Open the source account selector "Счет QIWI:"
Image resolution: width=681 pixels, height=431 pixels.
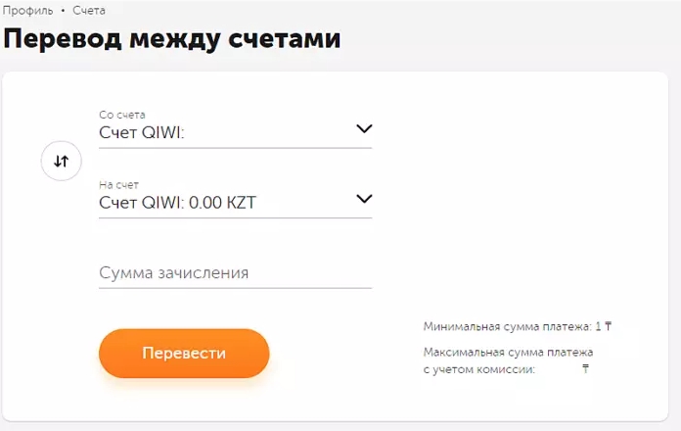pyautogui.click(x=236, y=132)
